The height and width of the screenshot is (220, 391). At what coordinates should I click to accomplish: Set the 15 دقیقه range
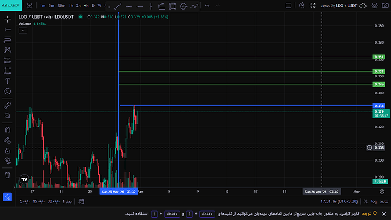[x=39, y=201]
